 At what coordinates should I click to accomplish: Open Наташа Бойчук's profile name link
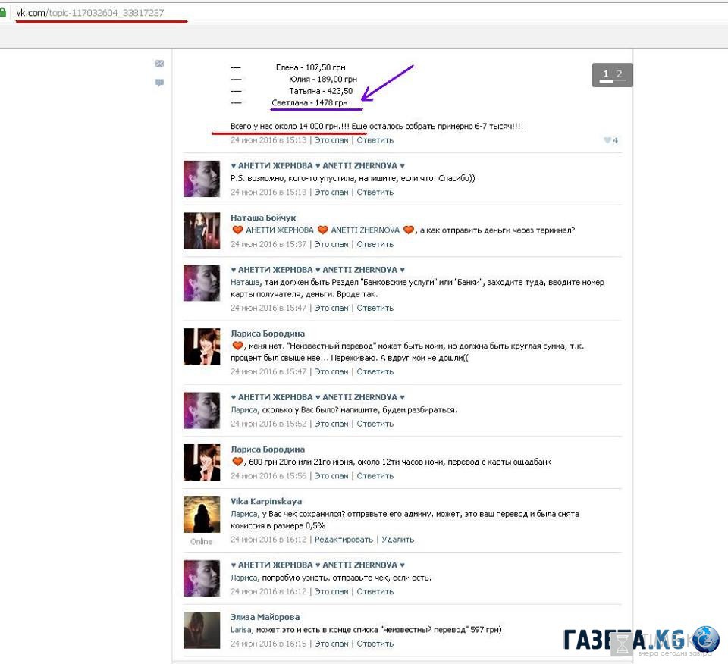pos(263,218)
